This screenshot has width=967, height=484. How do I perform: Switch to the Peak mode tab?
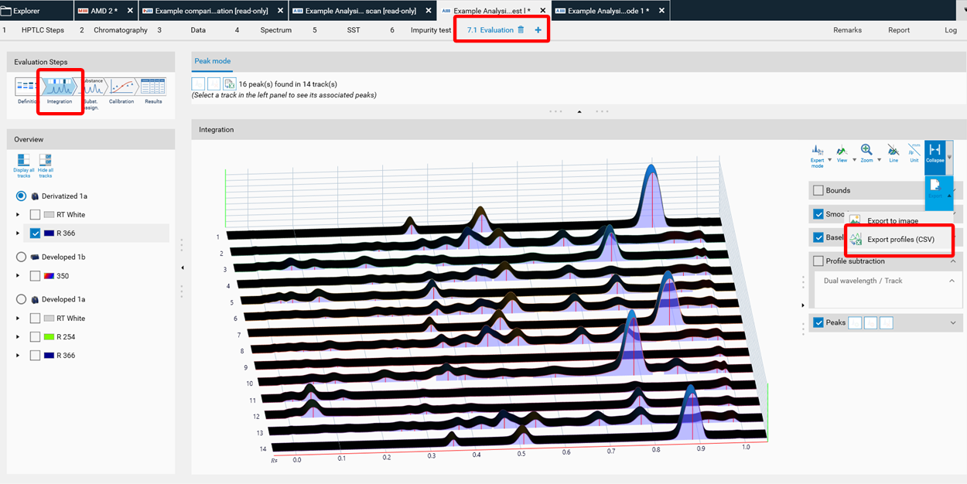click(x=211, y=60)
